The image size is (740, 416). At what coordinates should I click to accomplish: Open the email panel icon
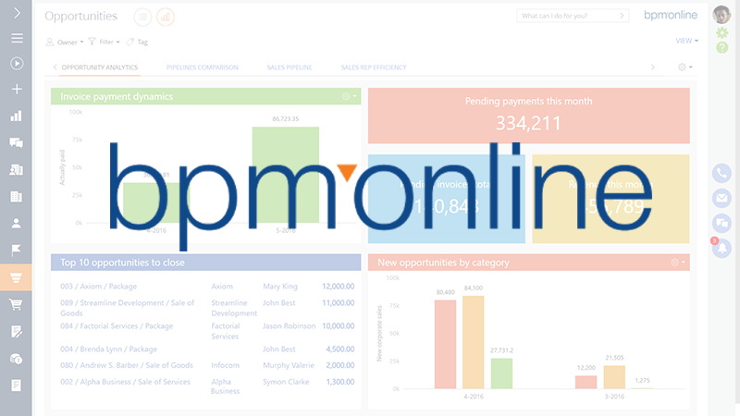pos(721,197)
